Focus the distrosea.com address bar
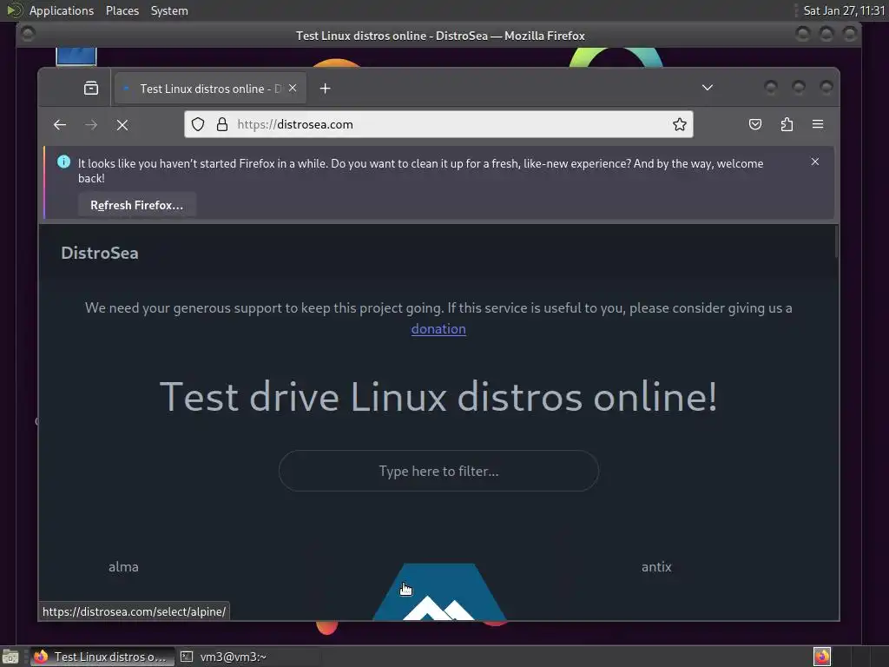The image size is (889, 667). coord(438,124)
